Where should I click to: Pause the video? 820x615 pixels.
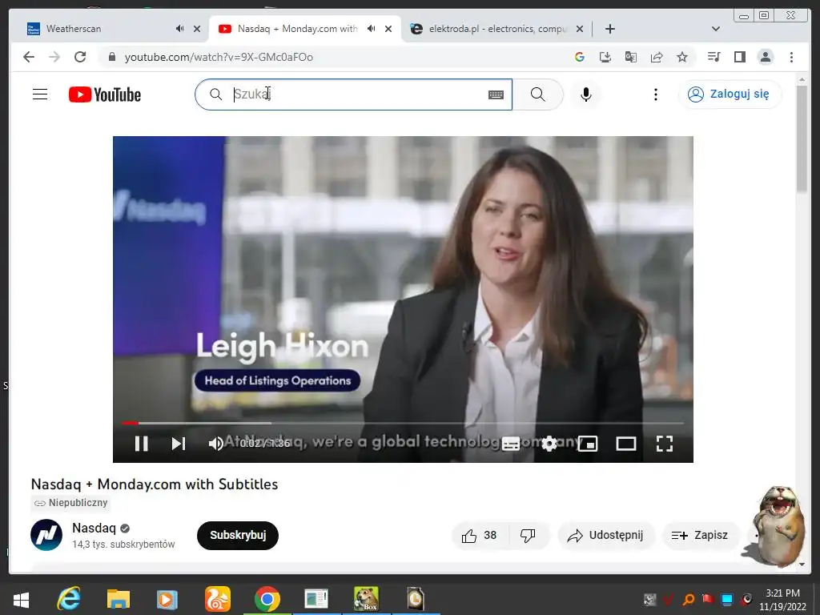click(141, 444)
